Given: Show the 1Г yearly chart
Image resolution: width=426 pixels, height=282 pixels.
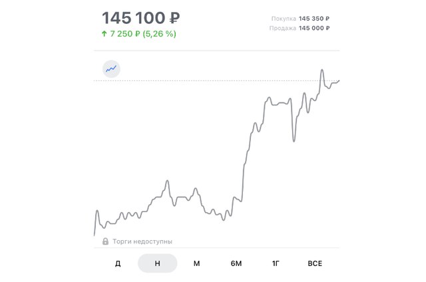Looking at the screenshot, I should tap(276, 263).
